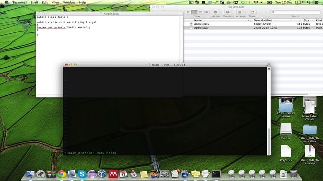Select the videos folder on desktop
The width and height of the screenshot is (323, 181).
286,107
